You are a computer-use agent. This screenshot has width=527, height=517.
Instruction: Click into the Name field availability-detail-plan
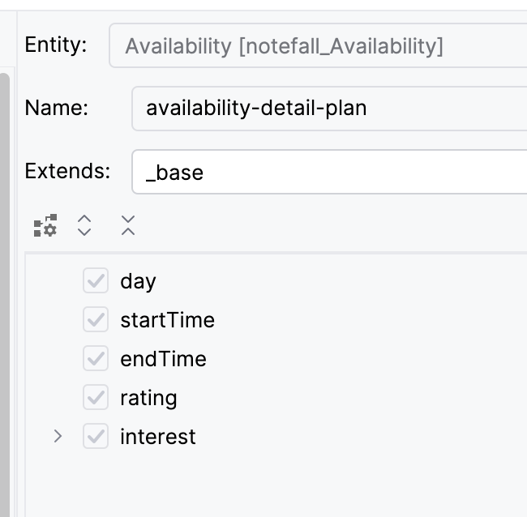pos(329,108)
